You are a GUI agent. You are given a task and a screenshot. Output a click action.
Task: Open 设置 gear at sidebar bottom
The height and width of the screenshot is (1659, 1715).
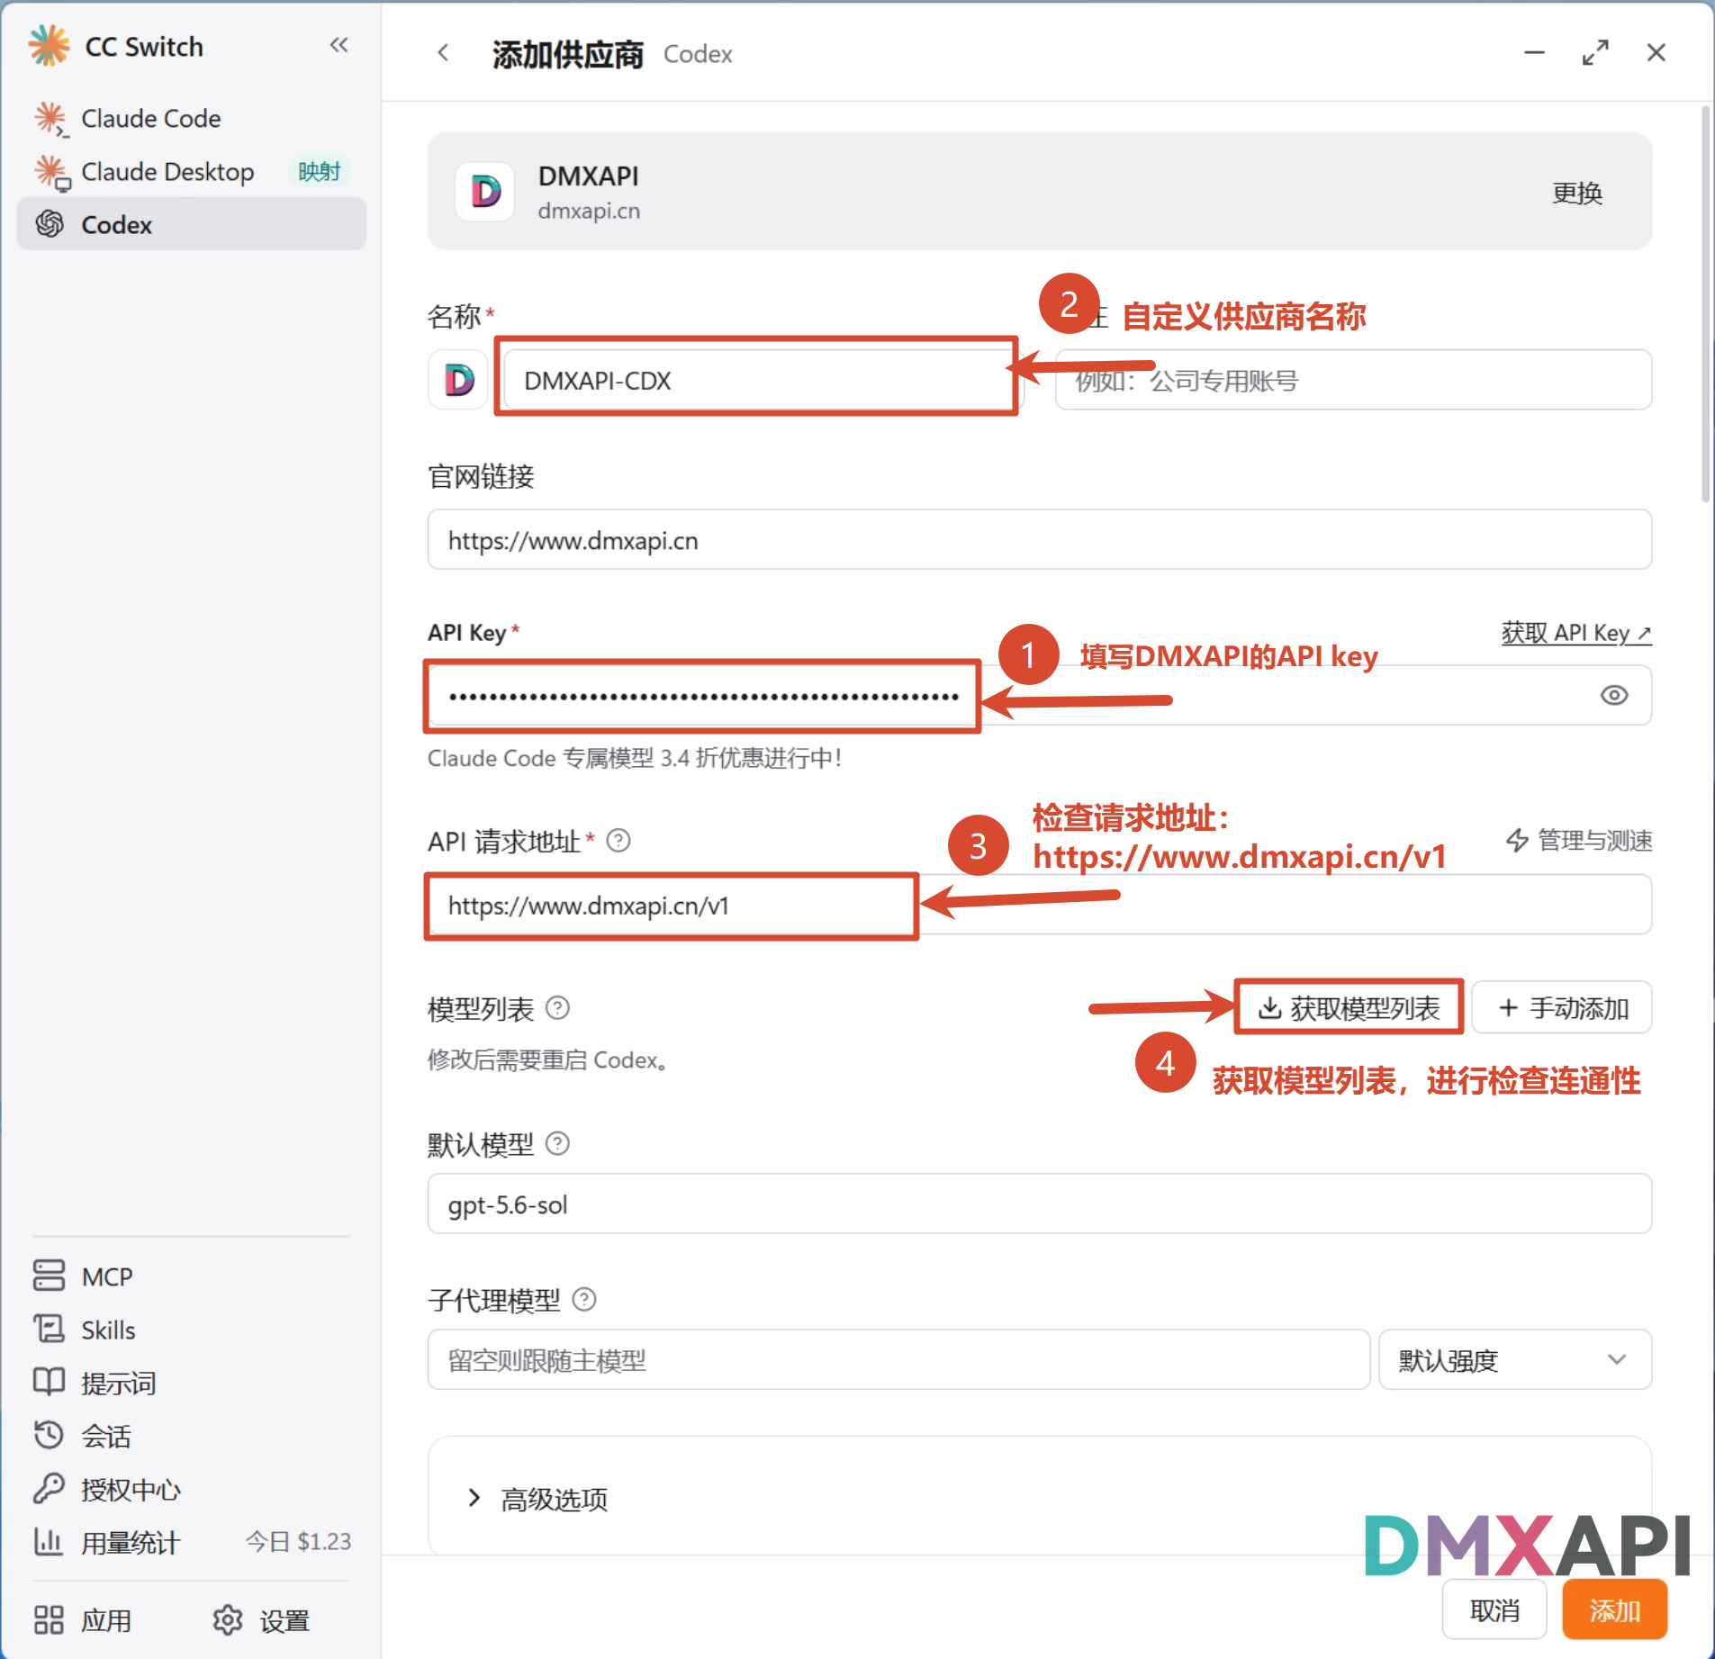pyautogui.click(x=262, y=1620)
